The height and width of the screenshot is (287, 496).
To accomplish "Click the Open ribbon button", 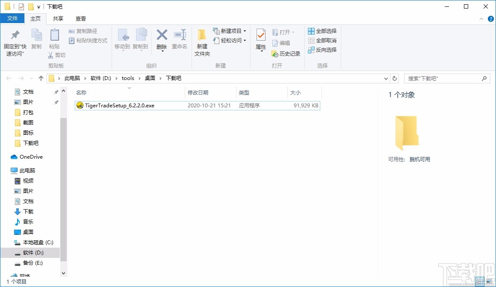I will 283,32.
